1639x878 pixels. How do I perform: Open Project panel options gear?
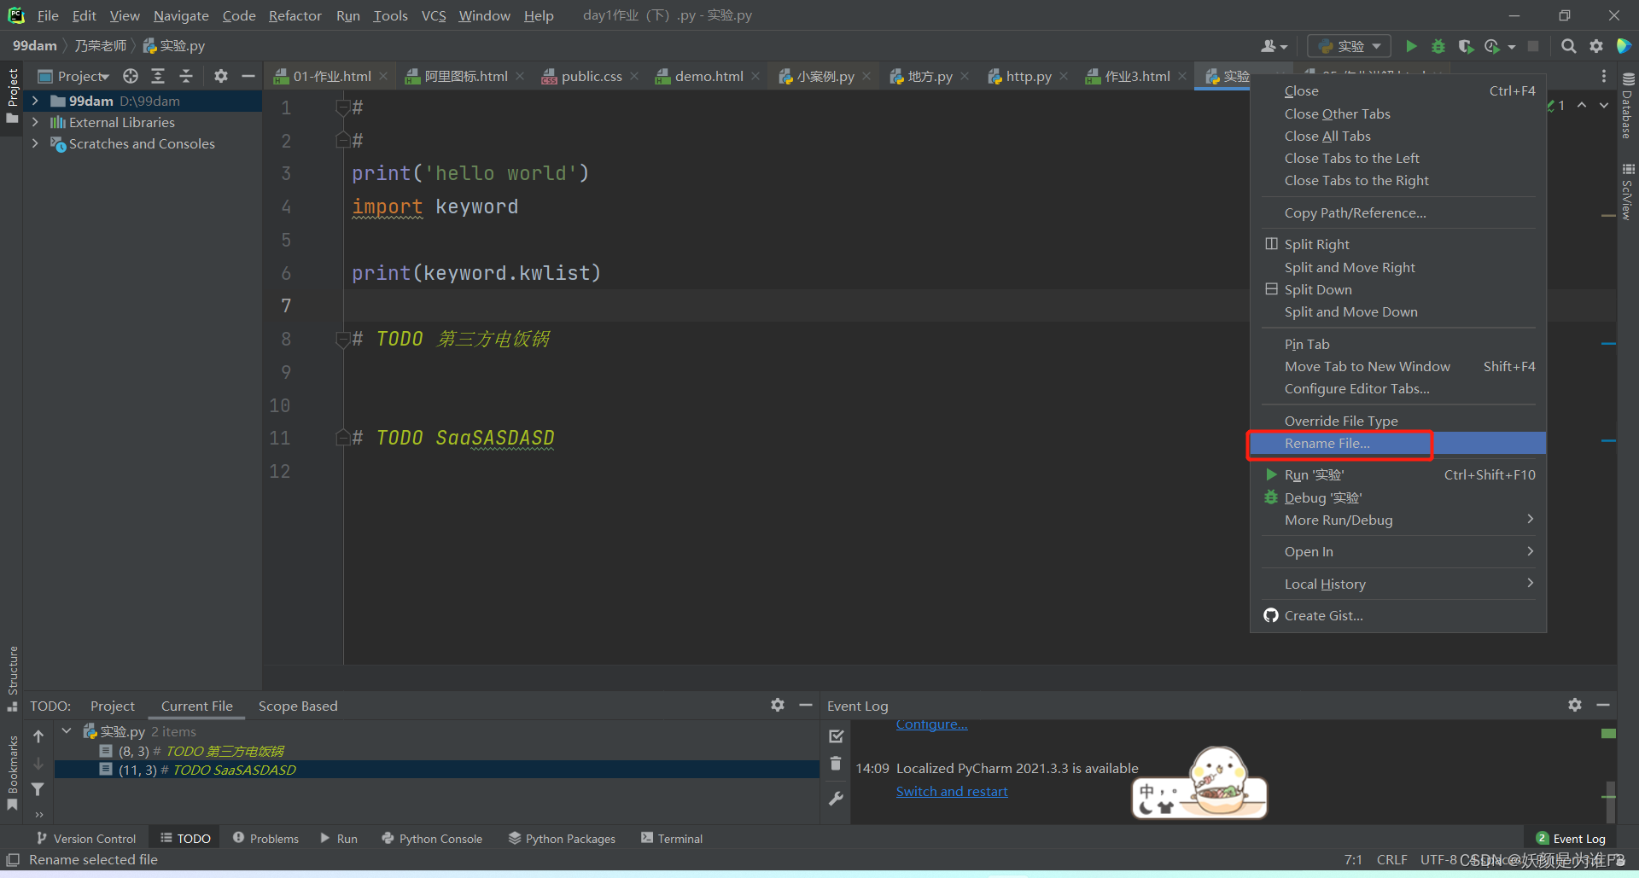pos(221,76)
